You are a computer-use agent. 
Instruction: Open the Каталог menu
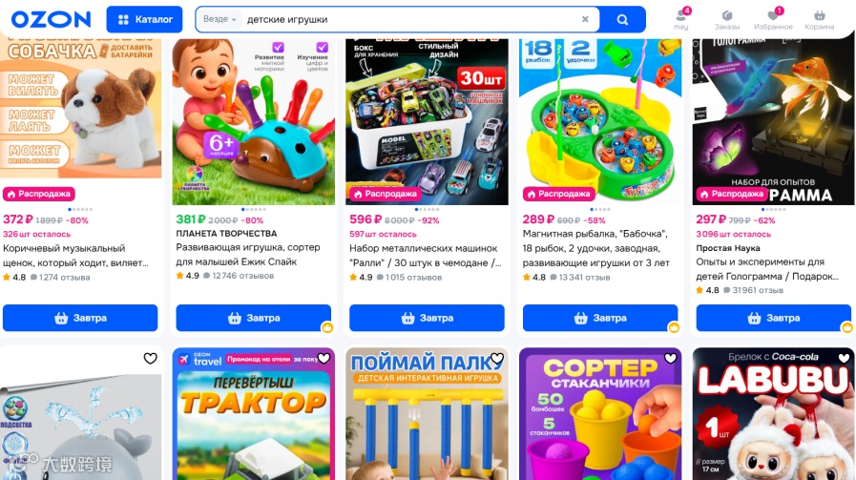point(144,20)
